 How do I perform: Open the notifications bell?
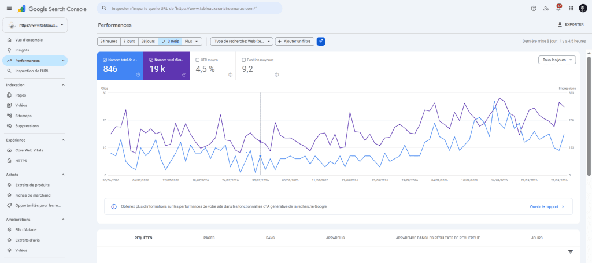pyautogui.click(x=558, y=8)
